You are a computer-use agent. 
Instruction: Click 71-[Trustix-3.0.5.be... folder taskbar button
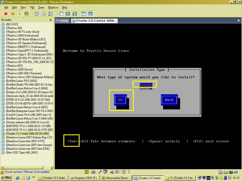pyautogui.click(x=180, y=178)
